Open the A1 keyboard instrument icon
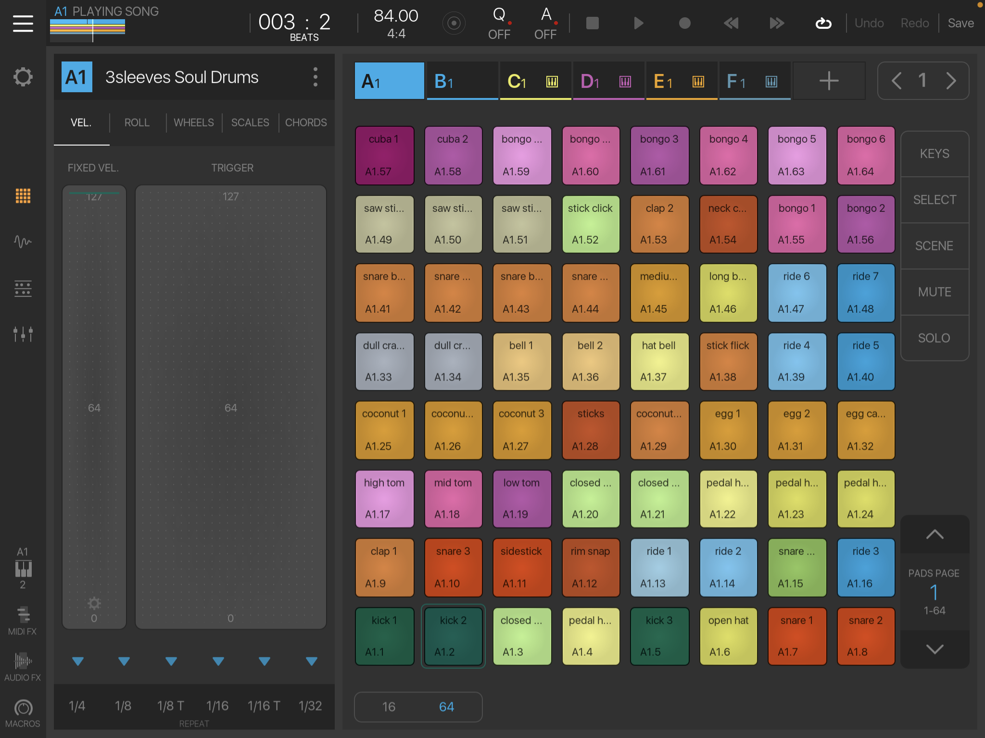This screenshot has width=985, height=738. click(x=23, y=568)
